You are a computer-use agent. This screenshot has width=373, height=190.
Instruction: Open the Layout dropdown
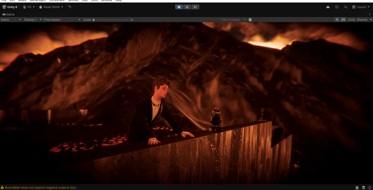(361, 7)
